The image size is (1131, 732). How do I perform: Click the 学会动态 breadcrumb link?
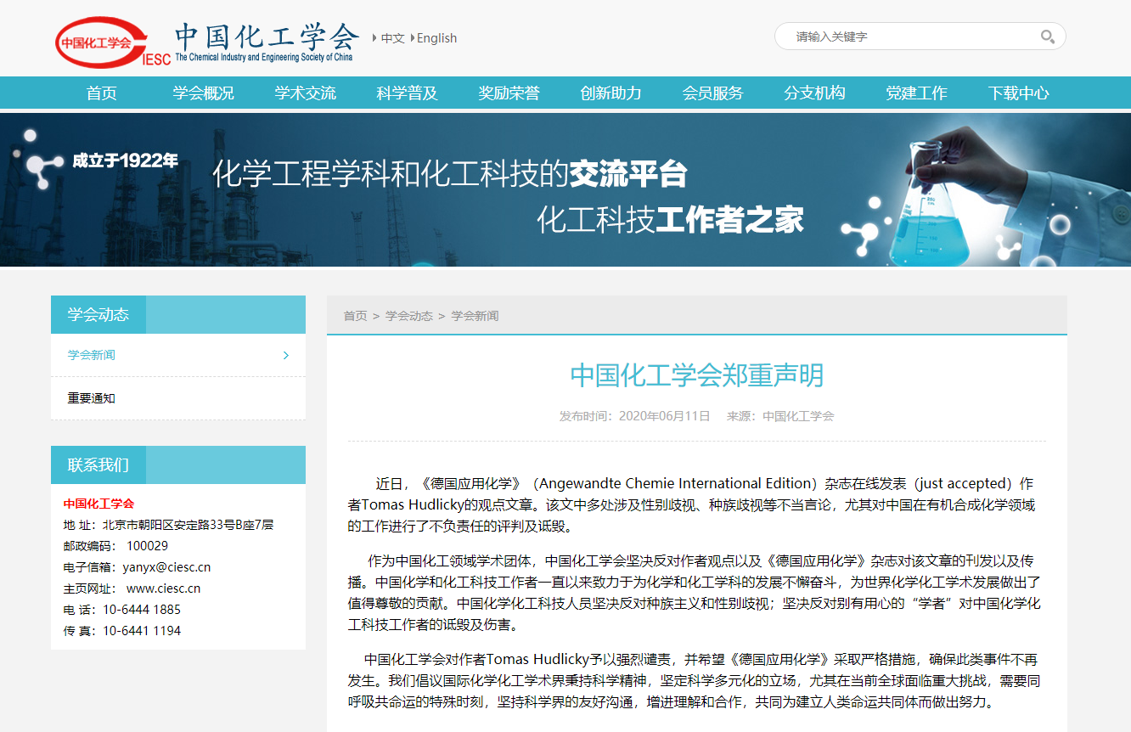point(409,316)
